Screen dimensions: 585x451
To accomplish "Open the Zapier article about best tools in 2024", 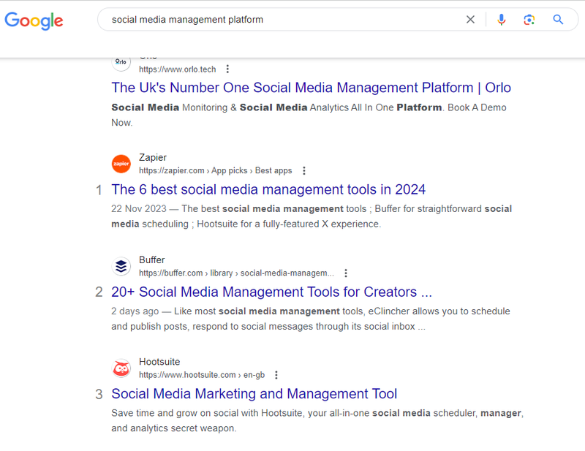I will click(x=268, y=189).
